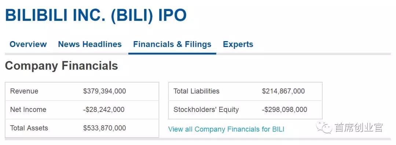
Task: Open the Overview tab
Action: 28,44
